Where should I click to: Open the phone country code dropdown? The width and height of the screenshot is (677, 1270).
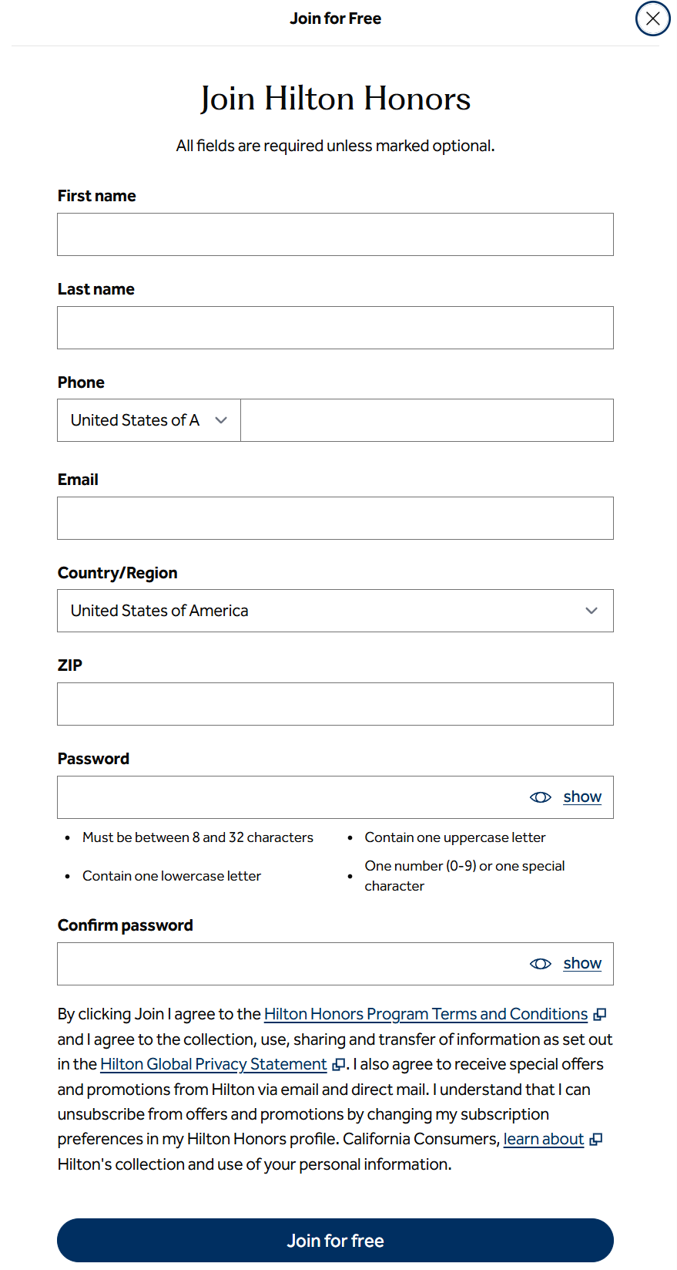pyautogui.click(x=149, y=420)
